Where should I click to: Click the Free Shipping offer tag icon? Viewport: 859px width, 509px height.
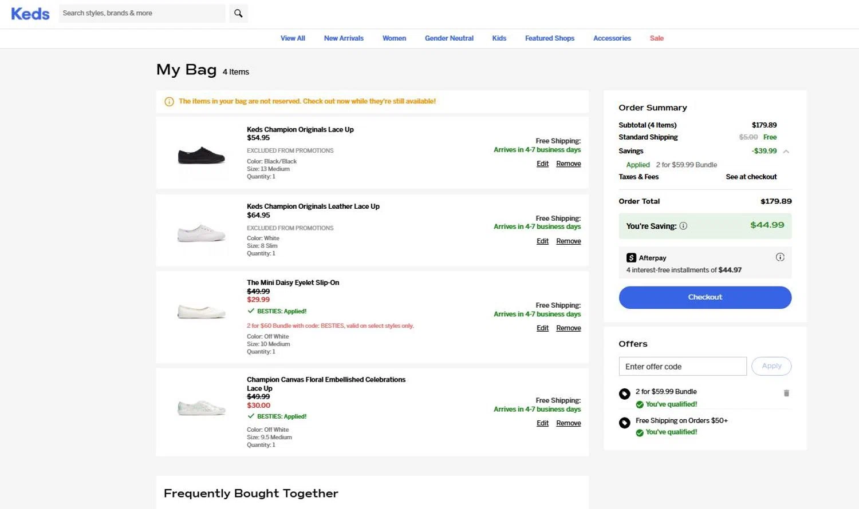pyautogui.click(x=625, y=423)
